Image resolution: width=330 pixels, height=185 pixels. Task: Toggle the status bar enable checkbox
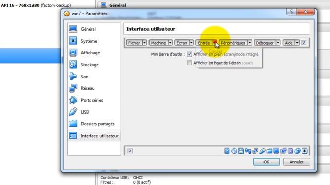coord(130,151)
